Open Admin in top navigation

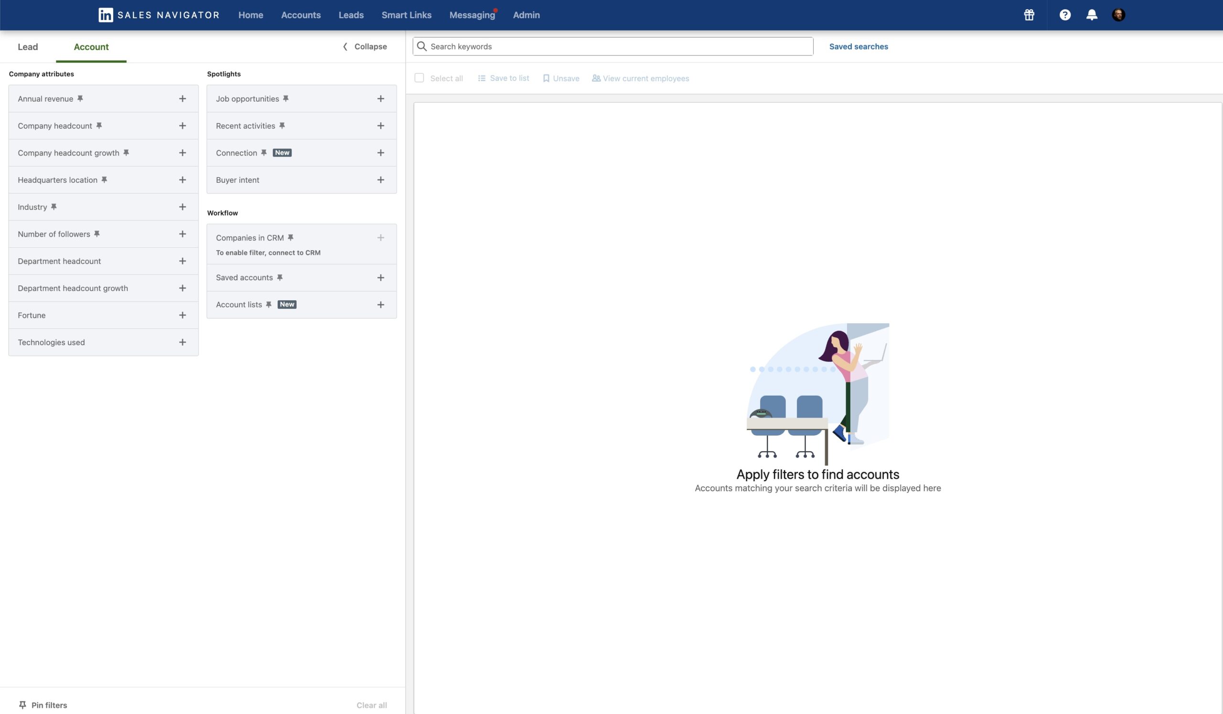click(x=526, y=15)
